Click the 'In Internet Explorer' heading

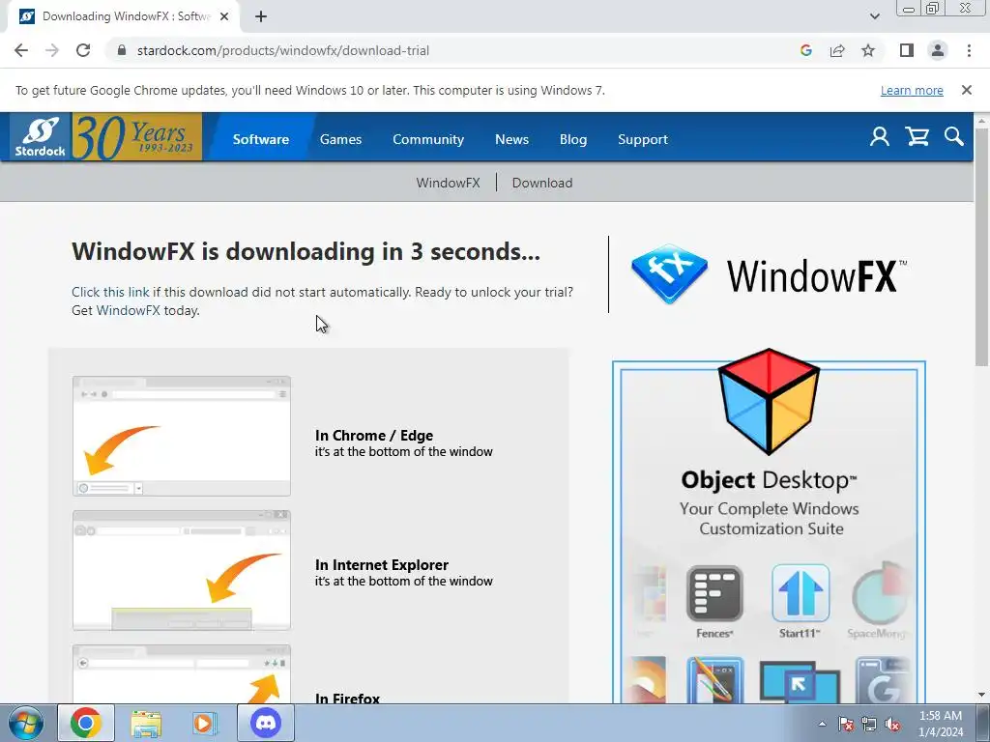[x=381, y=564]
